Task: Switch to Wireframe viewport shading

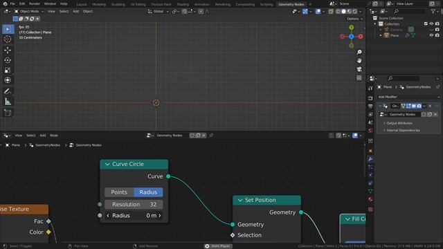Action: tap(338, 11)
